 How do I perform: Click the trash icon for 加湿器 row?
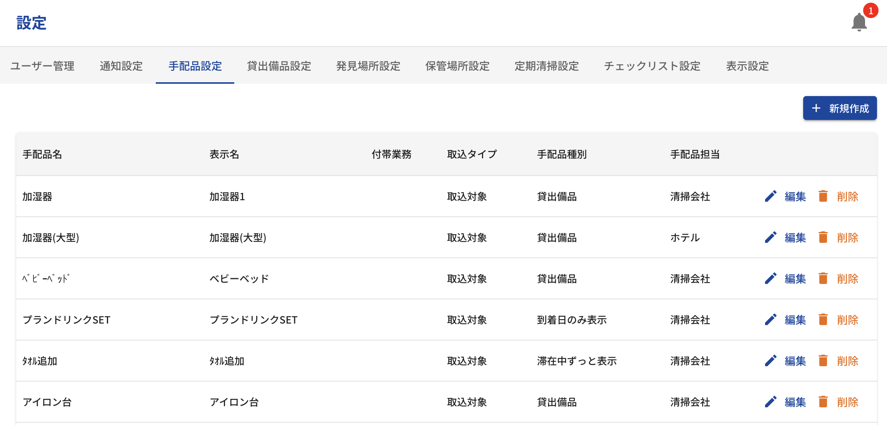823,196
